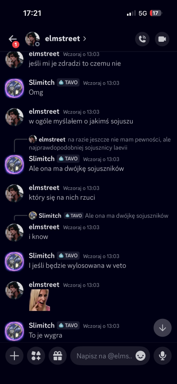The width and height of the screenshot is (177, 384).
Task: Start a video call with elmstreet
Action: point(162,39)
